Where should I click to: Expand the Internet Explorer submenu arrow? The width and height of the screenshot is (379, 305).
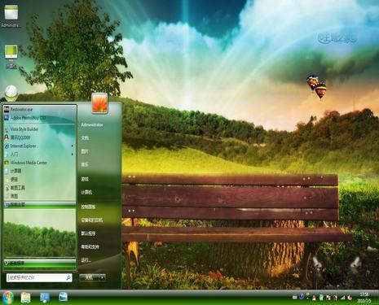(x=73, y=146)
